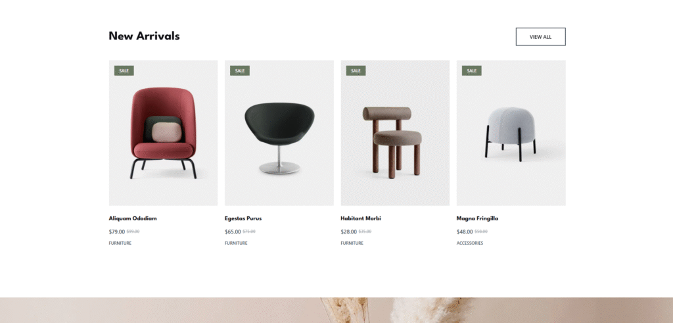Click the SALE badge on the red armchair
Image resolution: width=673 pixels, height=323 pixels.
pos(124,71)
